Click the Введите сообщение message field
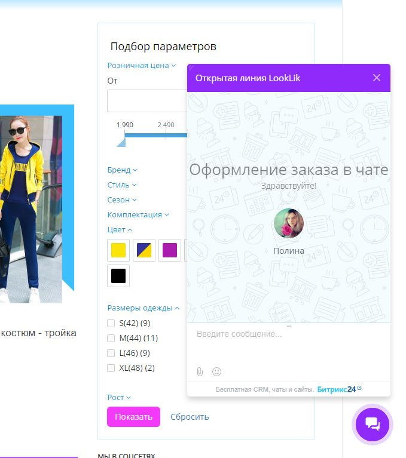 point(288,343)
